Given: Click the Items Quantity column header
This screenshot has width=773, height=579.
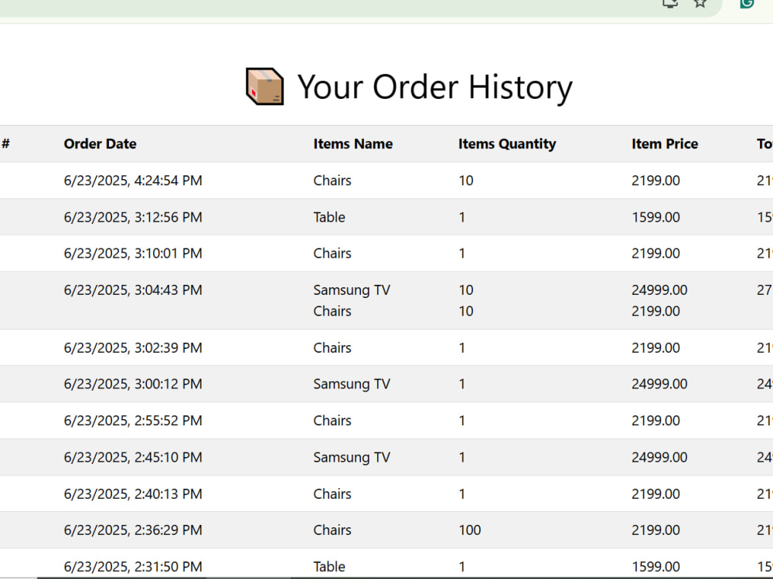Looking at the screenshot, I should pos(507,144).
